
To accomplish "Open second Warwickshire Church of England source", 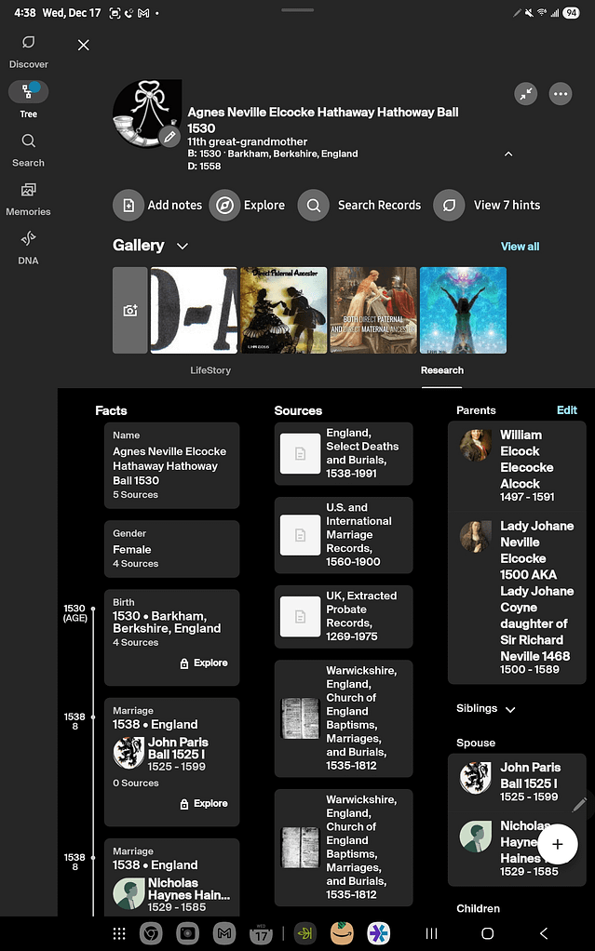I will coord(344,848).
